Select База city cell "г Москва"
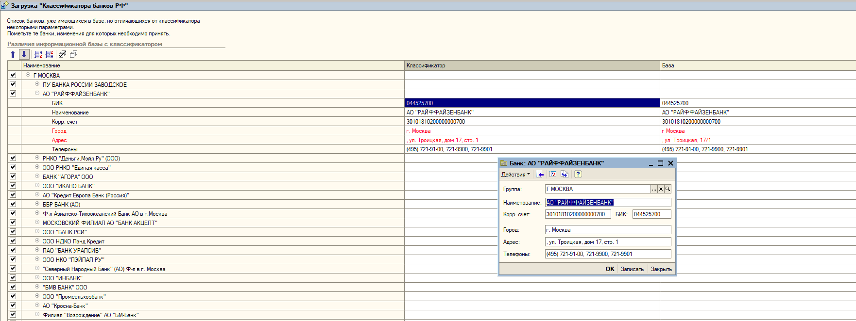 click(x=758, y=131)
